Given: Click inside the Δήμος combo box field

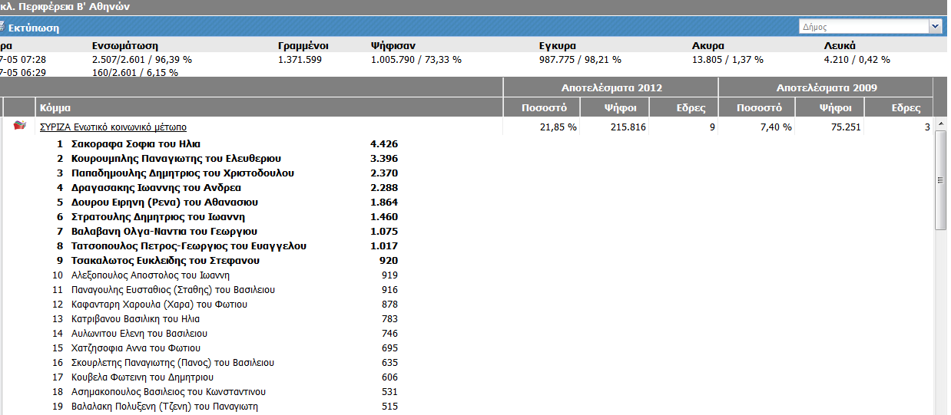Looking at the screenshot, I should click(863, 27).
